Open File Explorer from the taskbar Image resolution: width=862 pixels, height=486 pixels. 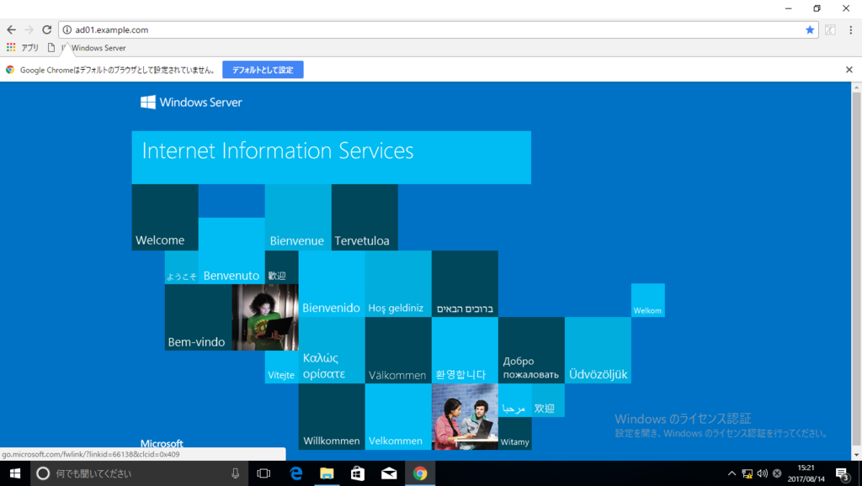327,473
